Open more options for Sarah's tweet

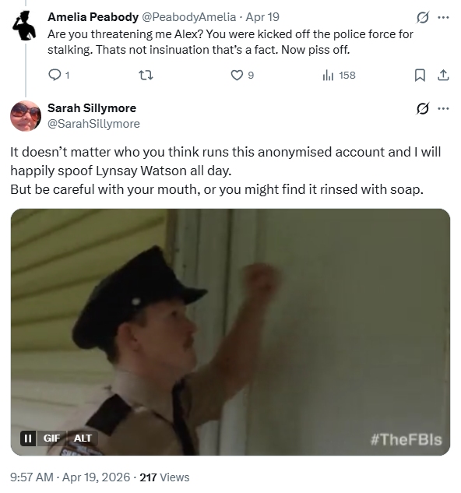(443, 108)
